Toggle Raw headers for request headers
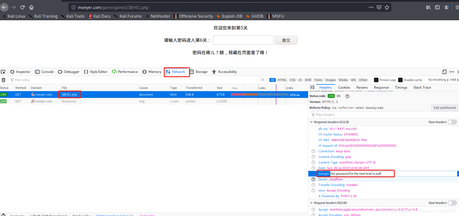The width and height of the screenshot is (459, 216). pos(452,203)
